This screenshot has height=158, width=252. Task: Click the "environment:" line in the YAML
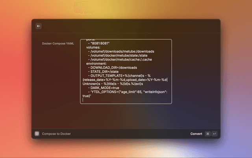tap(98, 64)
